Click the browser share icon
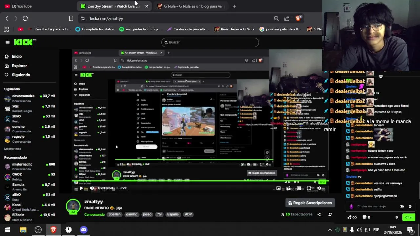The image size is (420, 236). 287,18
